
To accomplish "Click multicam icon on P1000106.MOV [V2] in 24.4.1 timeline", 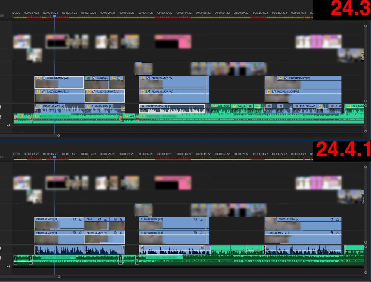I will tap(75, 219).
